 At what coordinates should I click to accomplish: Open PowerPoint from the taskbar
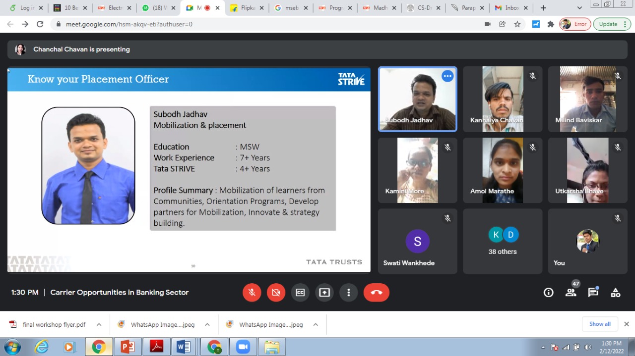128,347
